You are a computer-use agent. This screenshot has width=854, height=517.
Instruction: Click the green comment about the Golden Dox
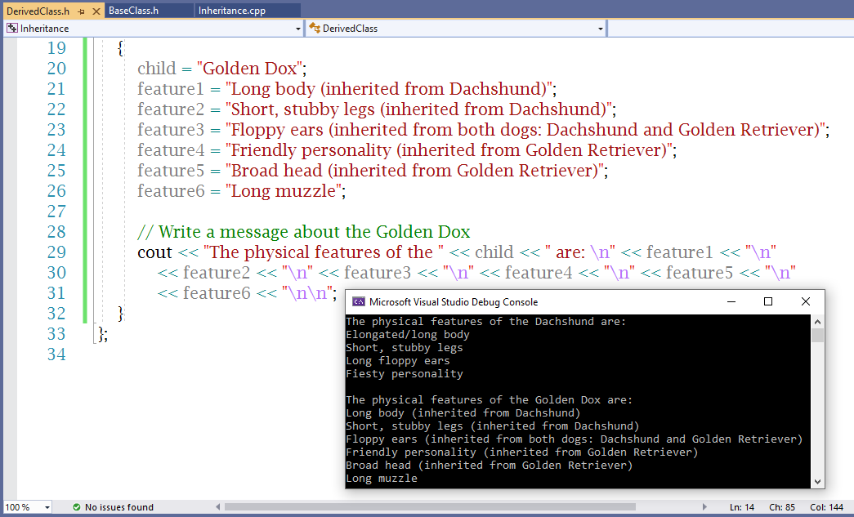pos(303,232)
